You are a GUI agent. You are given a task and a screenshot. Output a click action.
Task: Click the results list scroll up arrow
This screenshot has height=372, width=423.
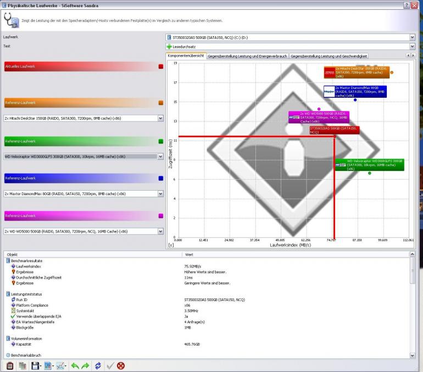(412, 254)
